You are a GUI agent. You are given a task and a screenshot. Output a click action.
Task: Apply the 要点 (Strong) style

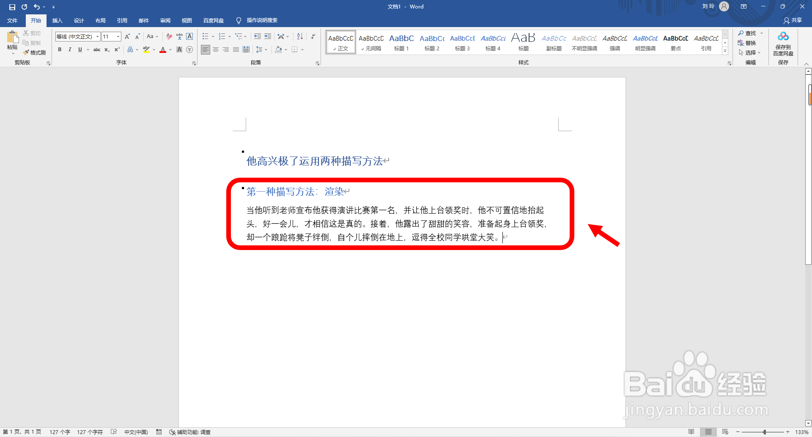(x=675, y=42)
